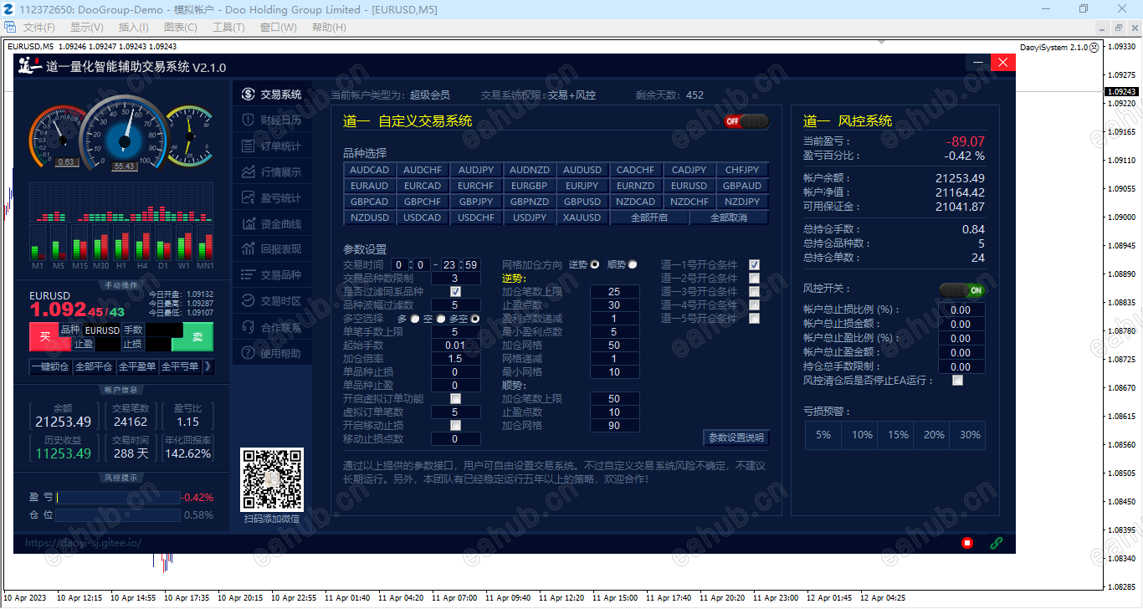Open the 参数设置说明 button
Viewport: 1143px width, 609px height.
[736, 438]
